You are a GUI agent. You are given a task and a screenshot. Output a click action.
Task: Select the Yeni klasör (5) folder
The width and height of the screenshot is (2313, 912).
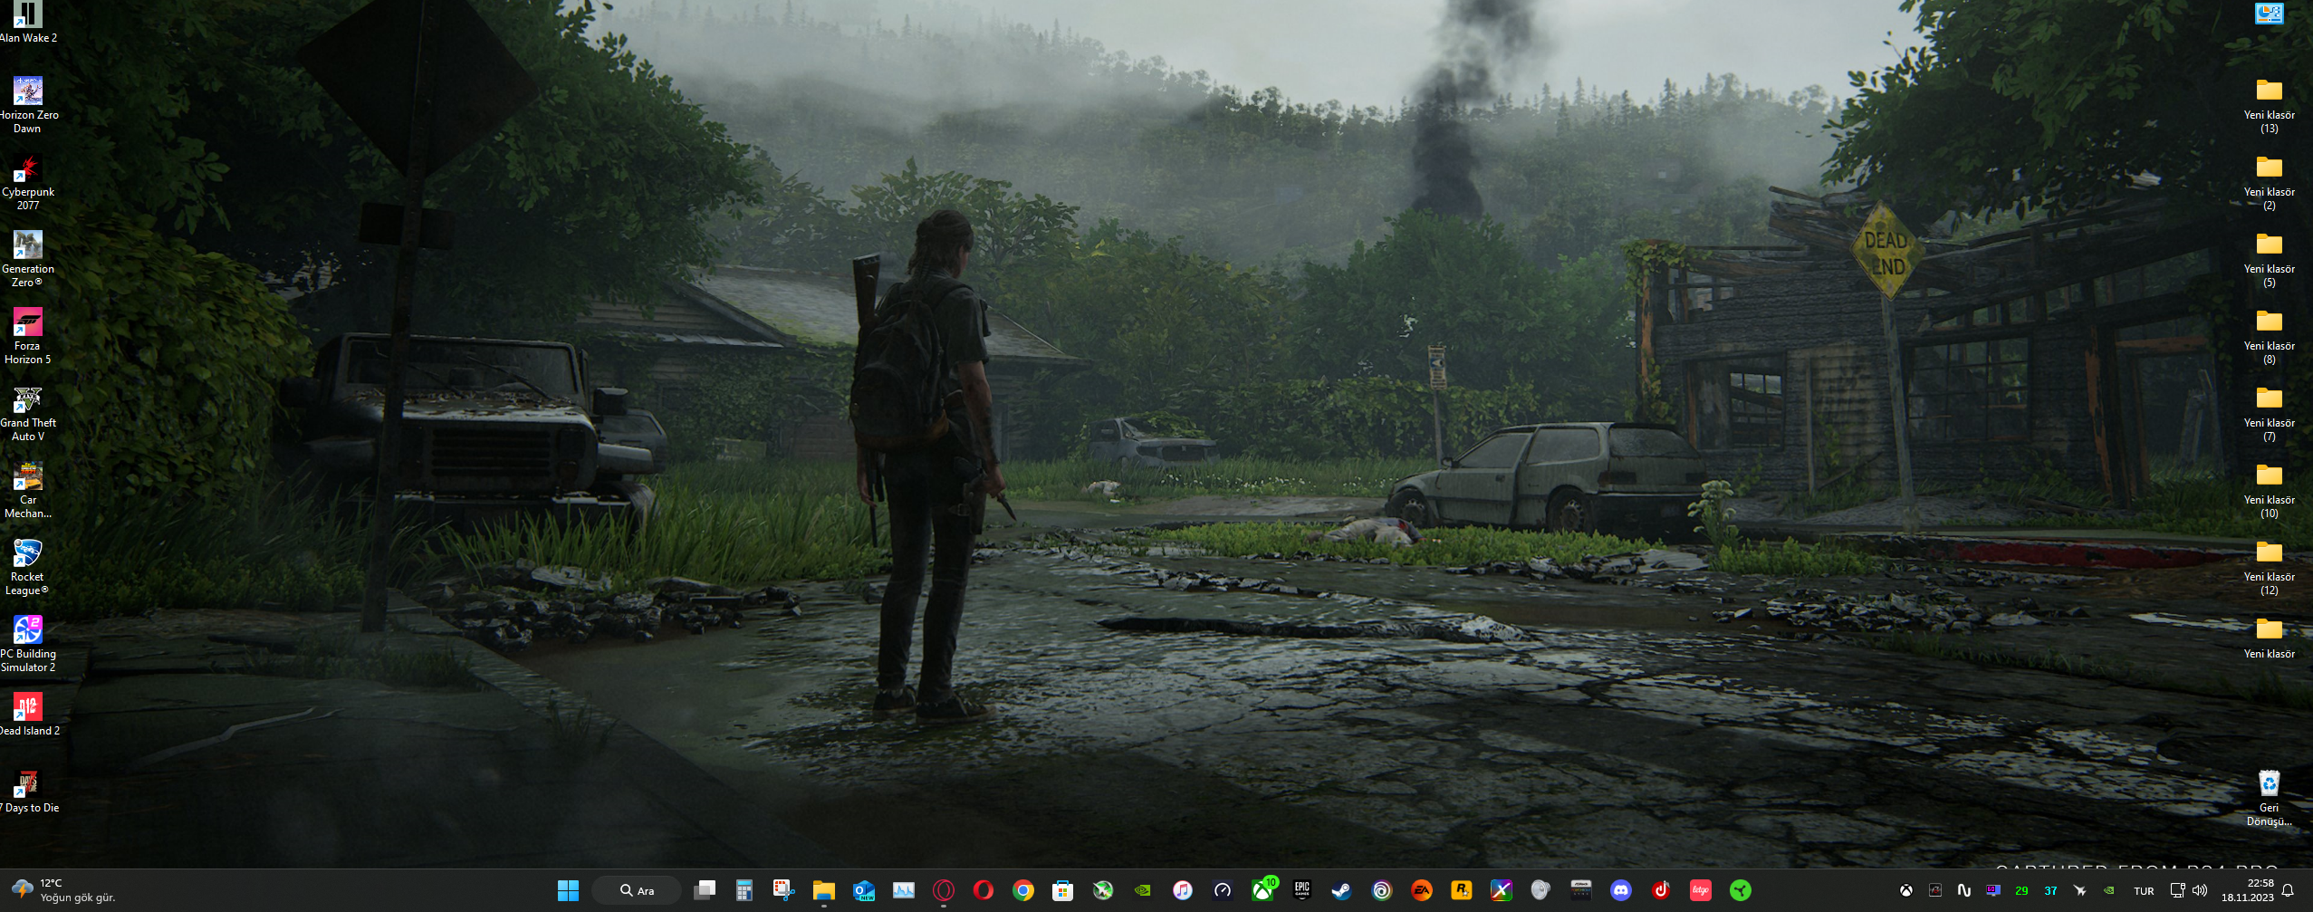(x=2269, y=259)
